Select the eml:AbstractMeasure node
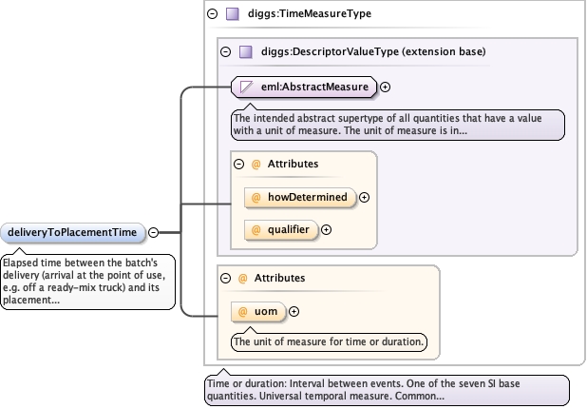This screenshot has width=587, height=409. coord(304,87)
